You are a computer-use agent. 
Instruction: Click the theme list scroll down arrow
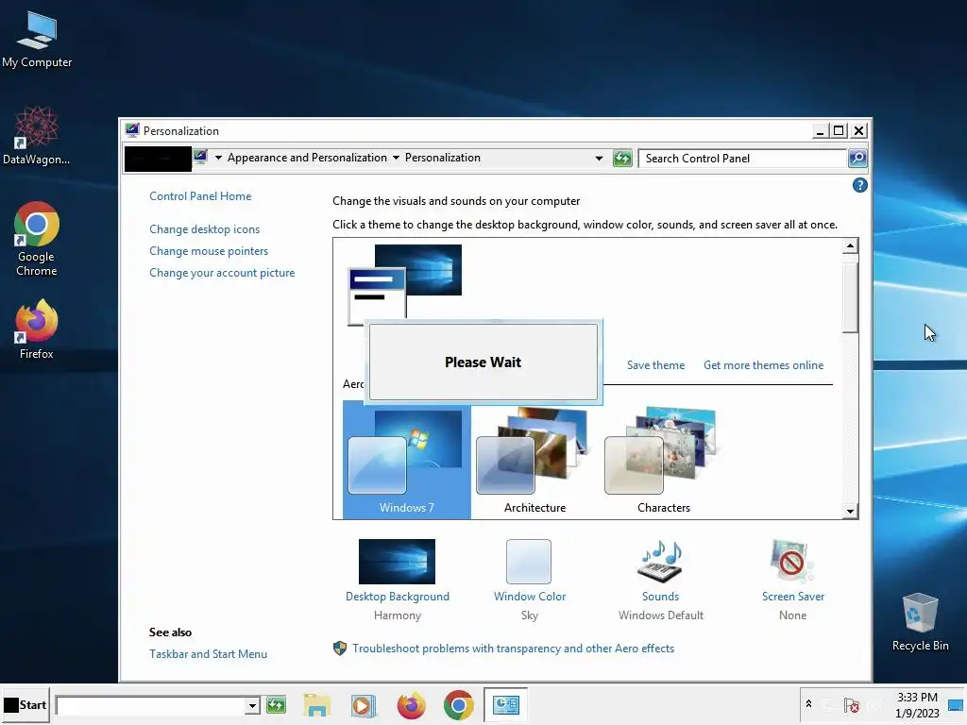(851, 511)
